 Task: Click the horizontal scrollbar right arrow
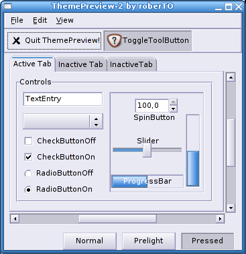[x=220, y=218]
